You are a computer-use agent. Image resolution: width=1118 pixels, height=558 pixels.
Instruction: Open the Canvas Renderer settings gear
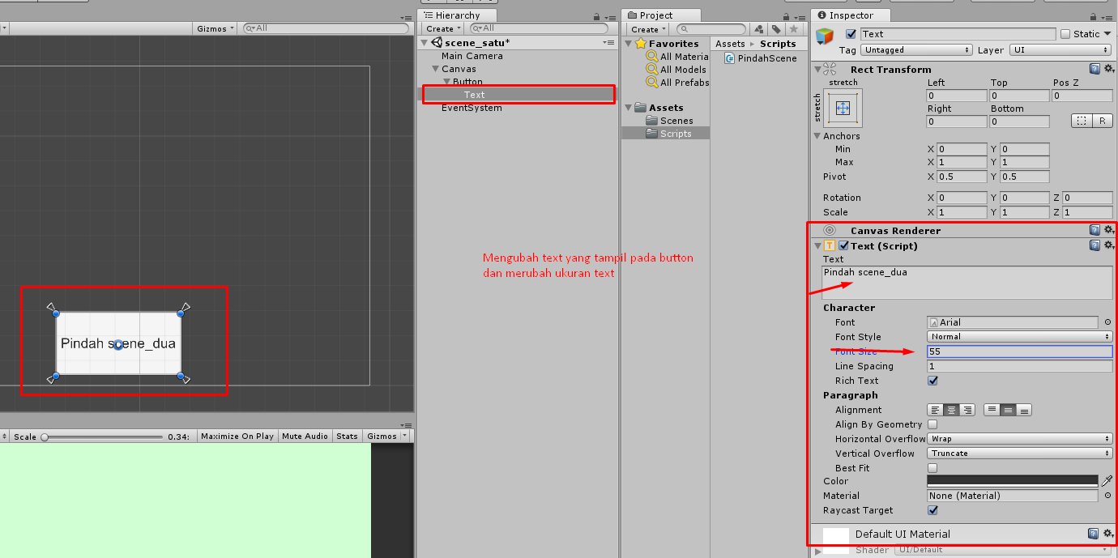(1108, 230)
